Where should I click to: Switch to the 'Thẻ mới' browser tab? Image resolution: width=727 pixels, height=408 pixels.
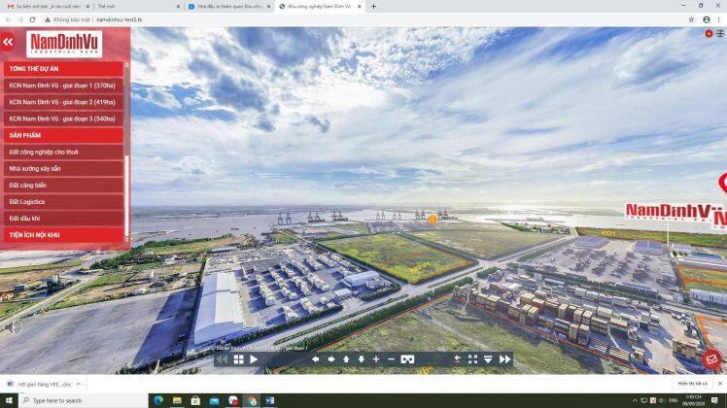coord(137,7)
